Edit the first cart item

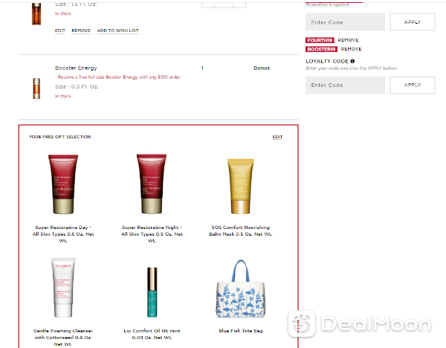pos(60,30)
